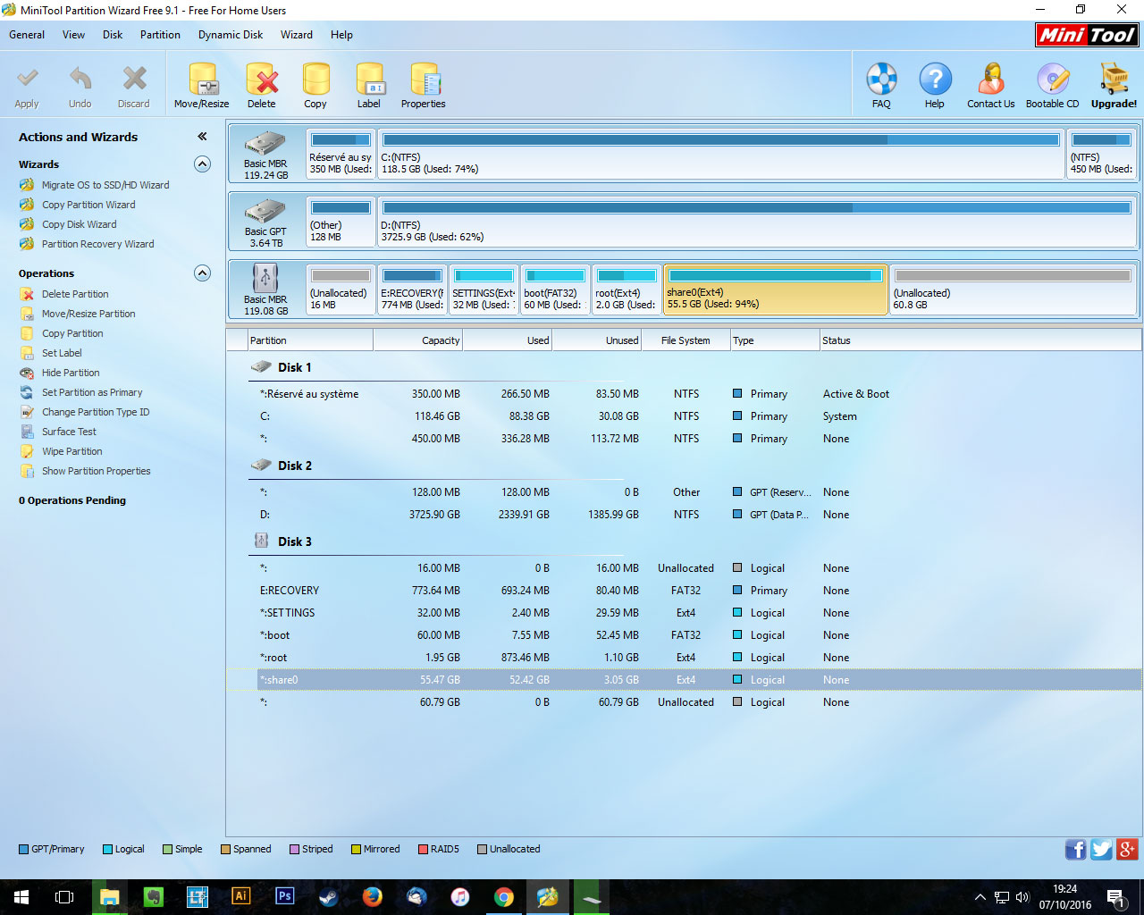This screenshot has width=1144, height=915.
Task: Collapse the Actions and Wizards panel
Action: coord(202,137)
